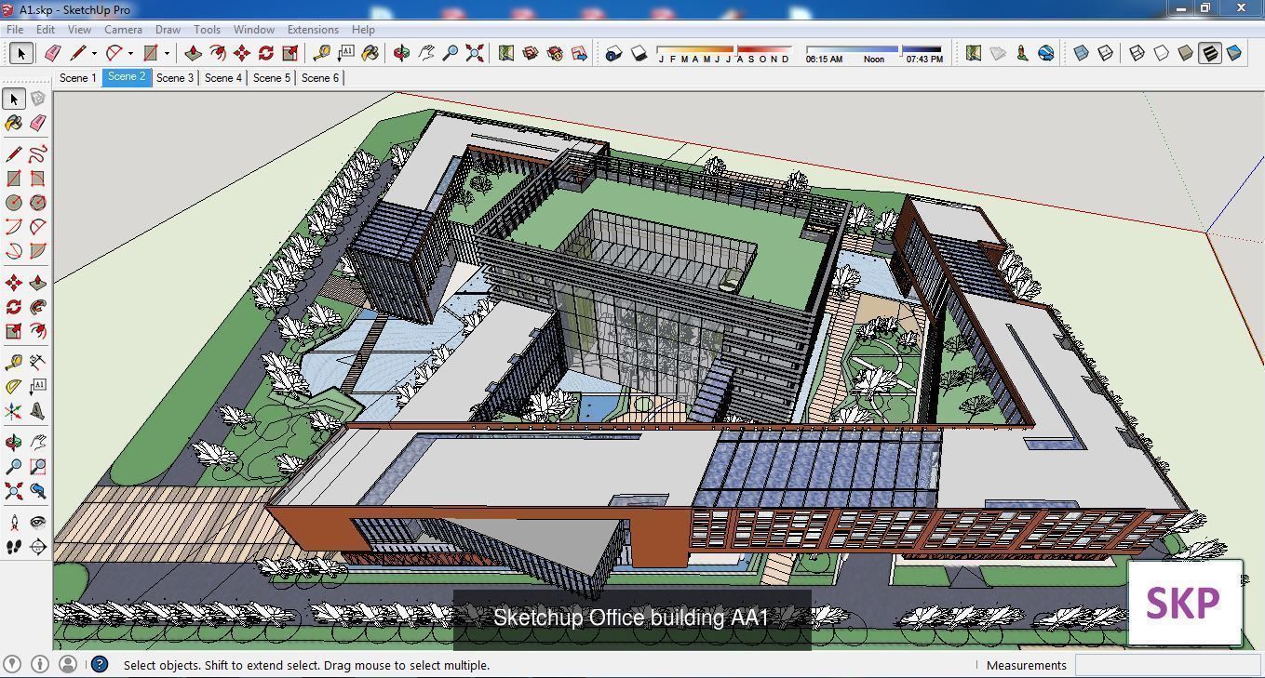Expand the Rectangle shapes dropdown arrow
1265x678 pixels.
(167, 53)
